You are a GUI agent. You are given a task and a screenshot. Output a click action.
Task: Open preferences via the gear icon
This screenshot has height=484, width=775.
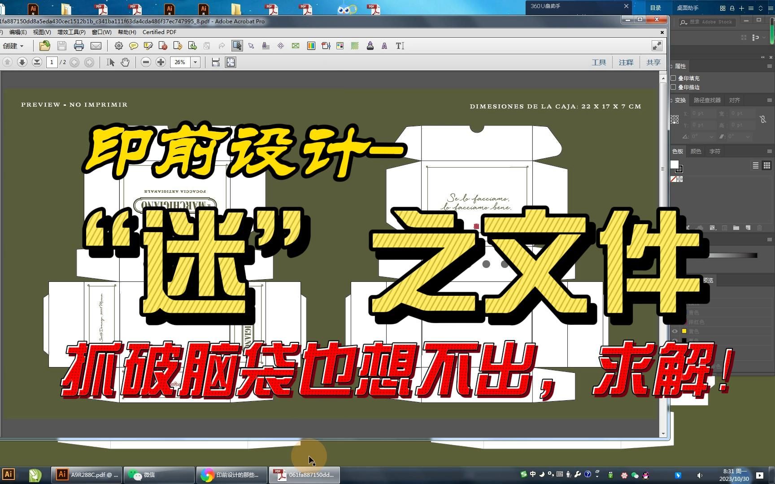click(x=118, y=46)
